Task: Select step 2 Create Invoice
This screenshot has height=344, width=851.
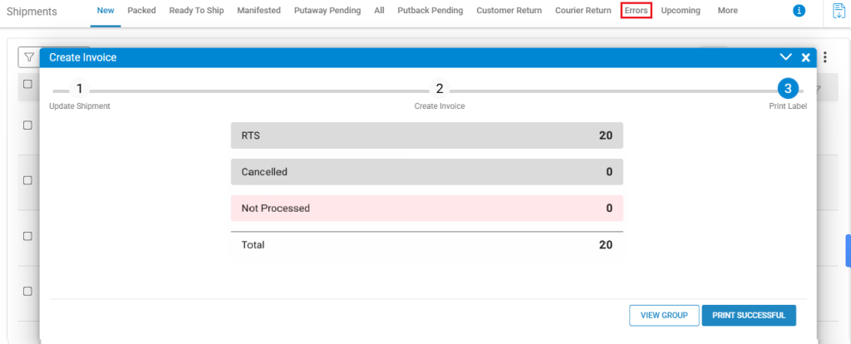Action: [440, 89]
